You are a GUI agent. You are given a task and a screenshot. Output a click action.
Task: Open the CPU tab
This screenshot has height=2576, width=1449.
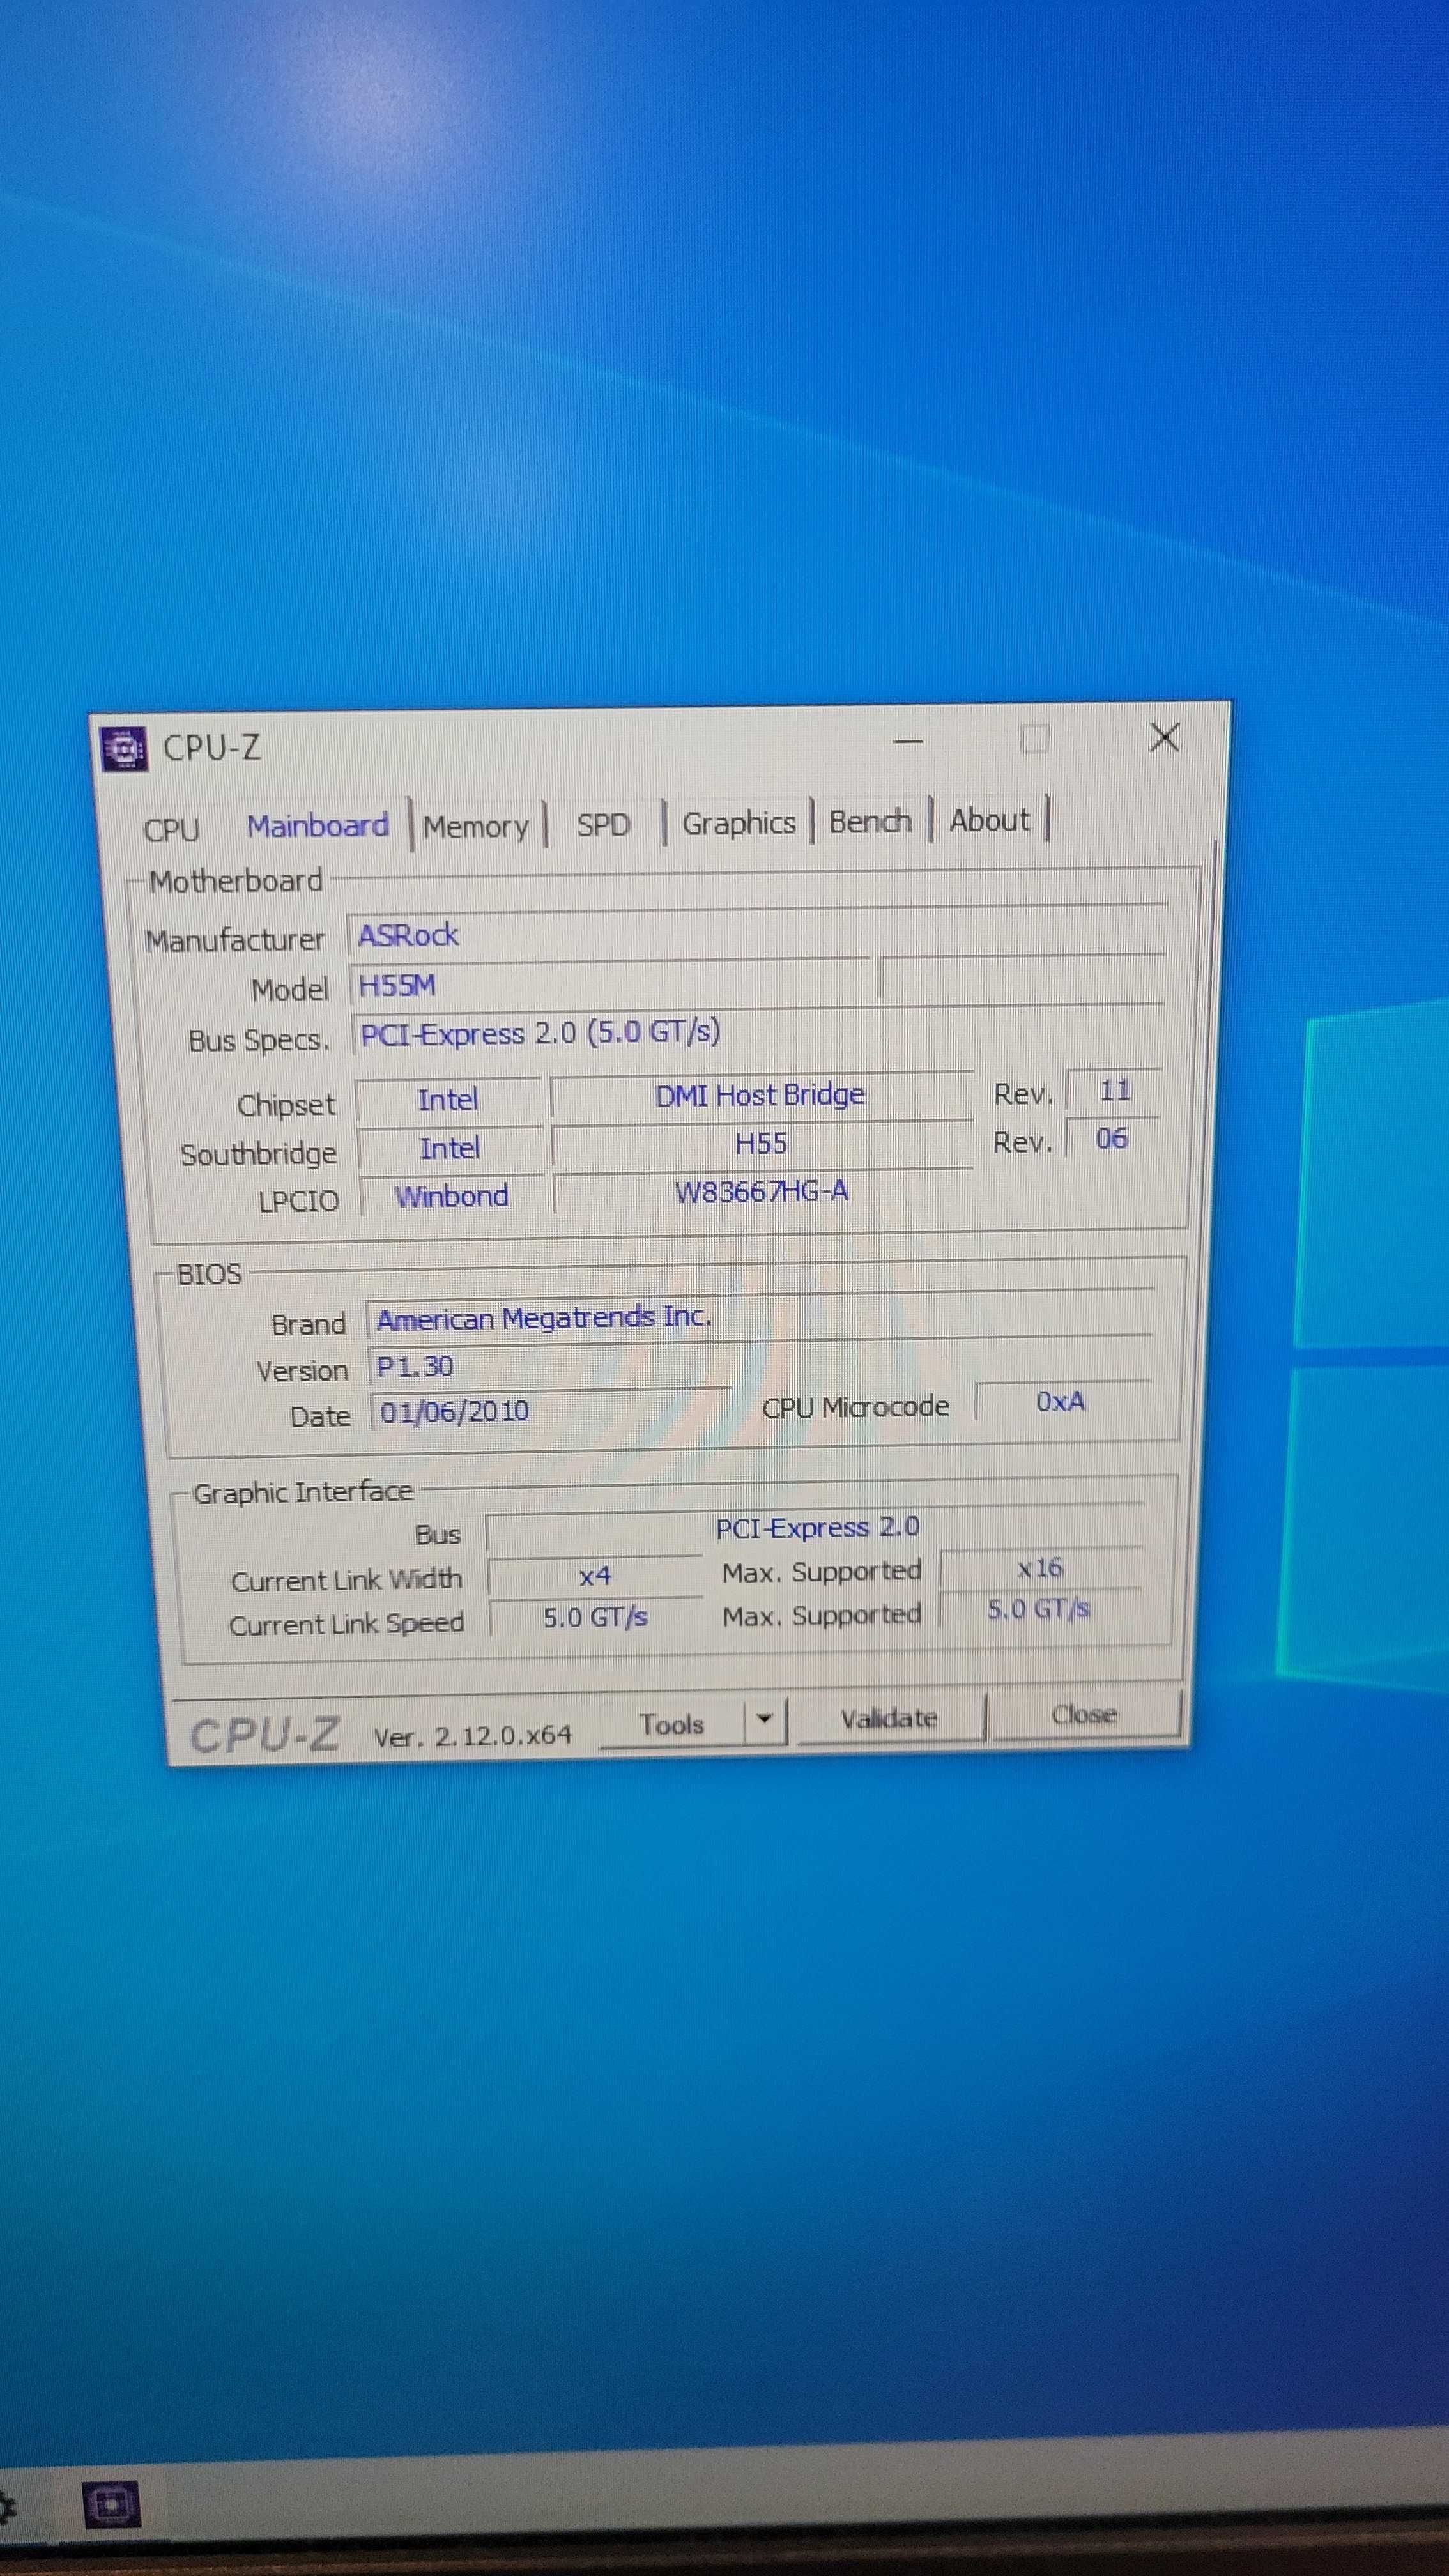pyautogui.click(x=172, y=829)
